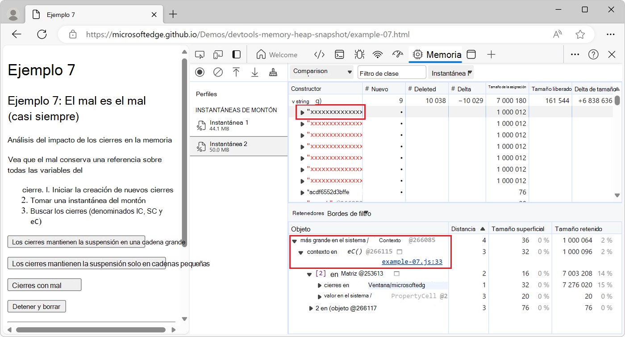
Task: Sort by the Tamaño superficial column header
Action: pos(520,229)
